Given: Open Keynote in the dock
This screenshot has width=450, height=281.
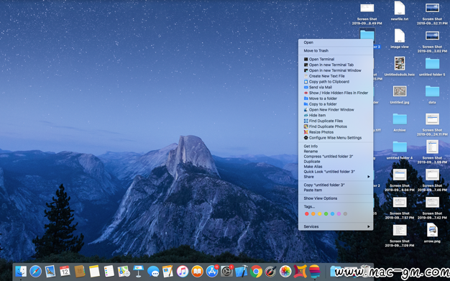Looking at the screenshot, I should coord(138,271).
